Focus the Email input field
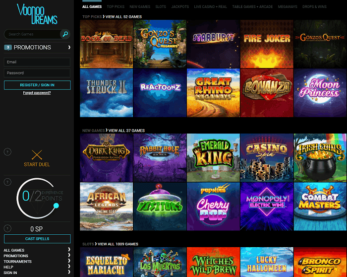The image size is (347, 277). [x=37, y=62]
